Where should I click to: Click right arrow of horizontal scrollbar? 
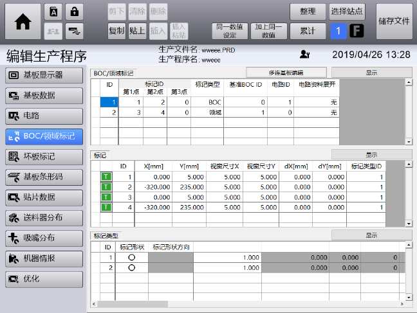tap(402, 304)
